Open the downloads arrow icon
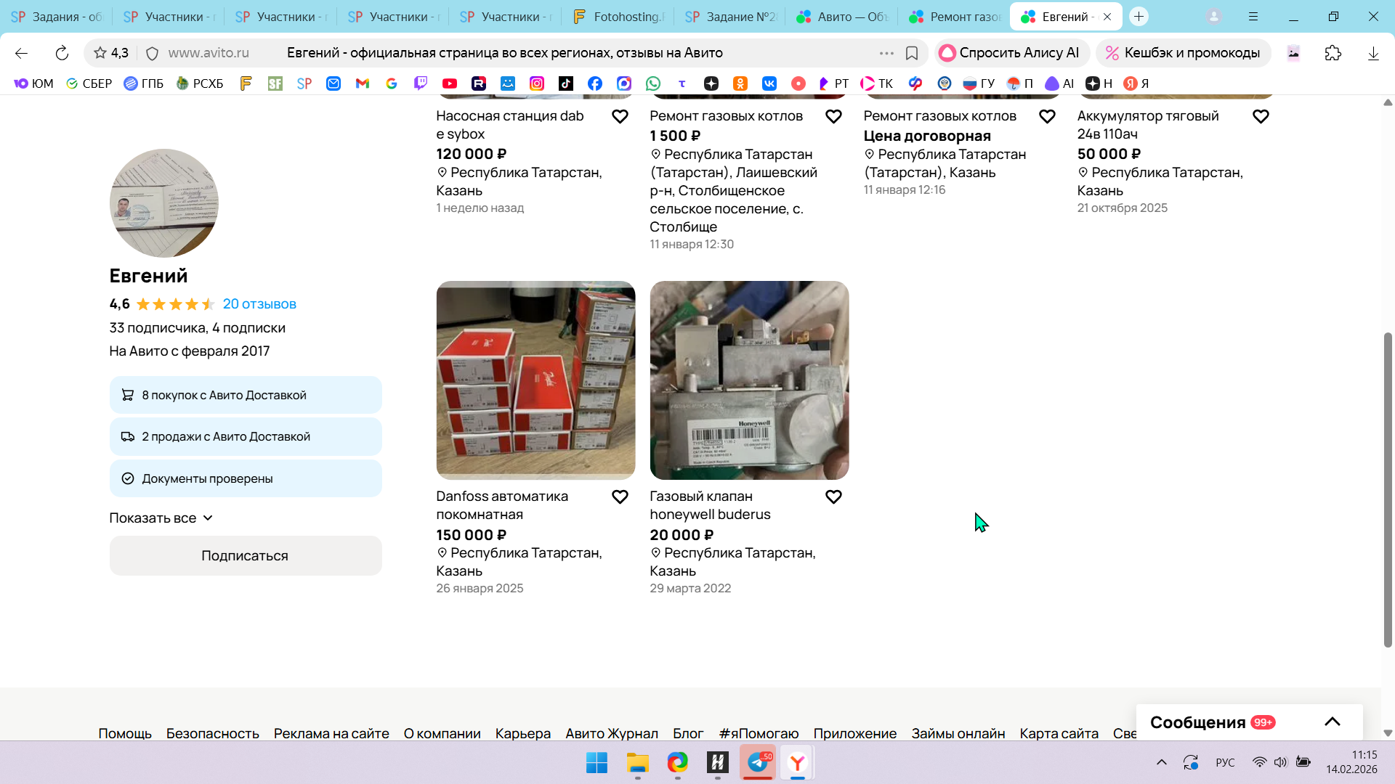This screenshot has height=784, width=1395. pos(1373,53)
